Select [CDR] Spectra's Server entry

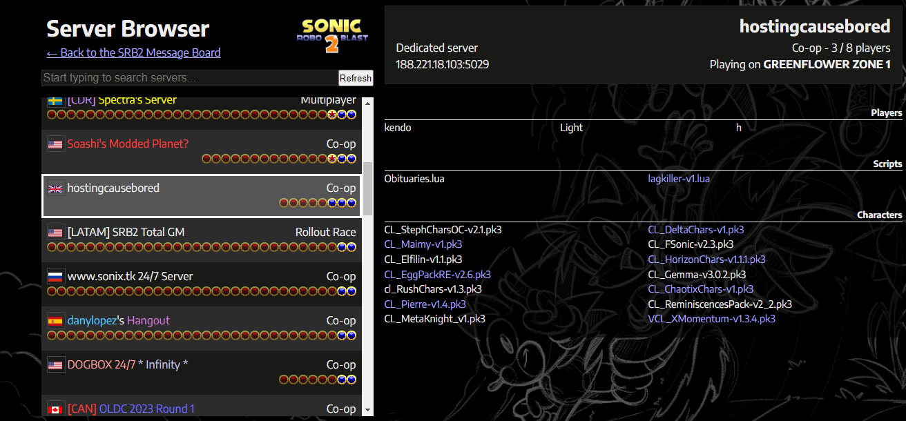[x=202, y=112]
